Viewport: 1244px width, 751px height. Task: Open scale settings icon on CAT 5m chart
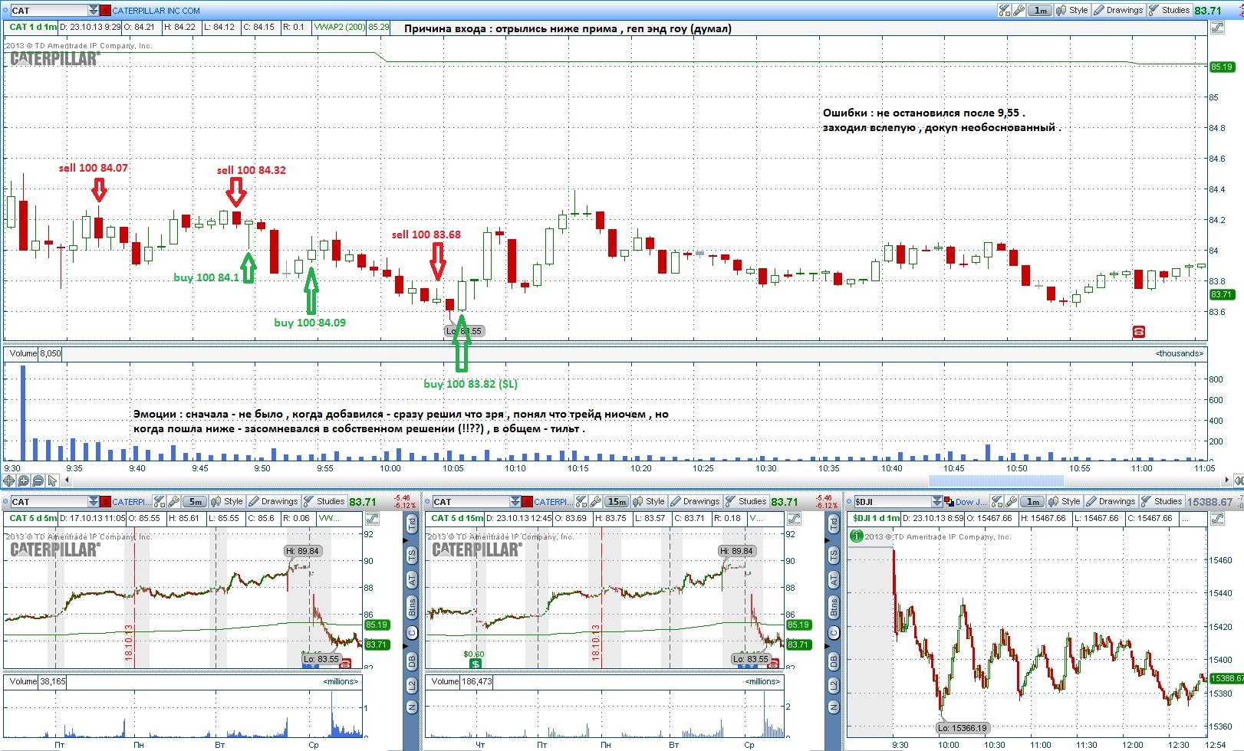[x=373, y=518]
